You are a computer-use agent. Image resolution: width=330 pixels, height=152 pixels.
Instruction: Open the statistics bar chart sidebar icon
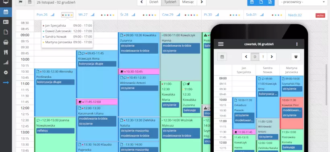pyautogui.click(x=6, y=62)
